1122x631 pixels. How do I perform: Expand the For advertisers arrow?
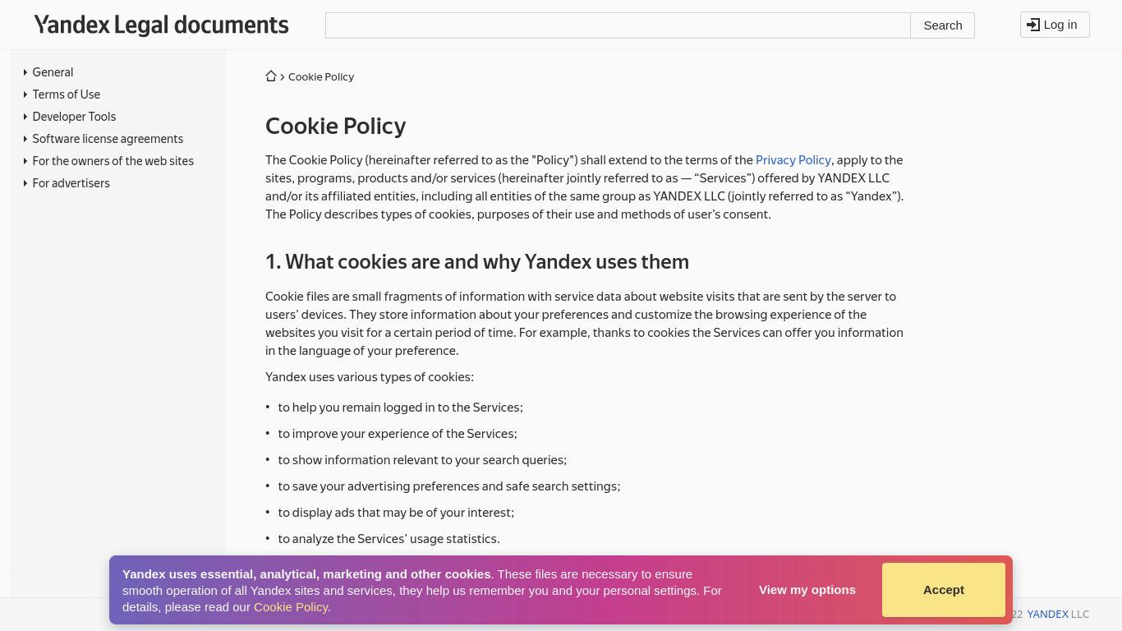25,183
